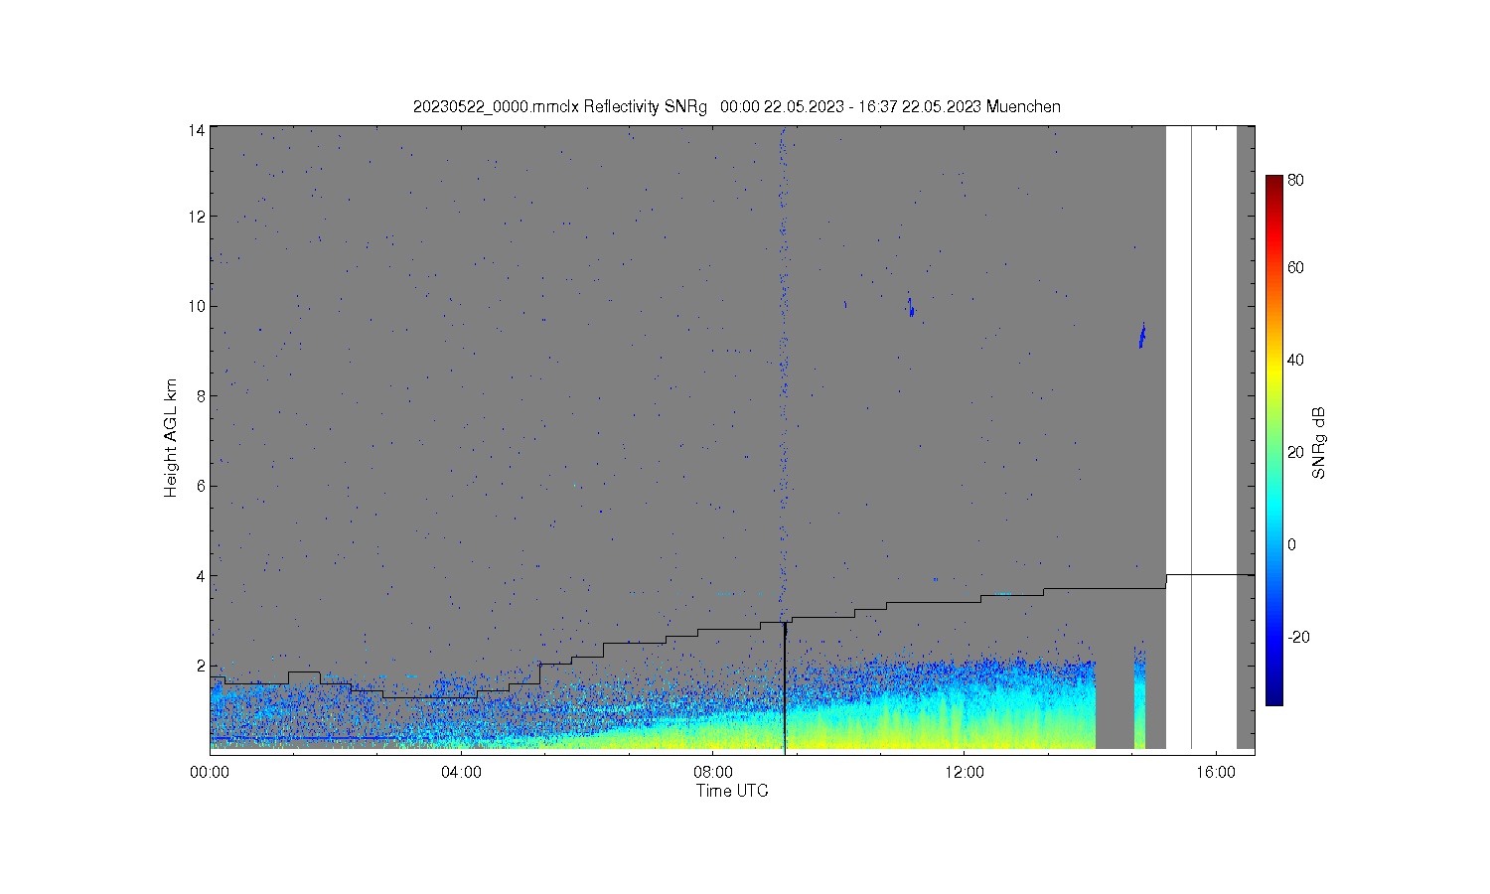Click the narrow signal strip near 14:45

[x=1139, y=698]
